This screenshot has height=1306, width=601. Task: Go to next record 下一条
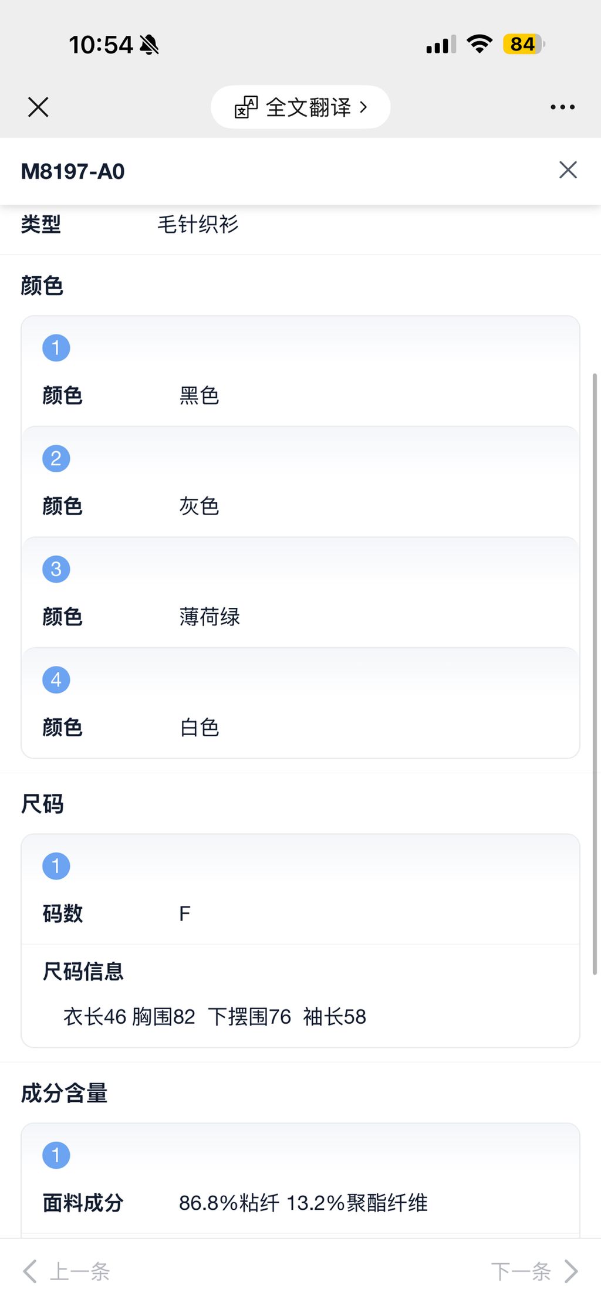[521, 1271]
